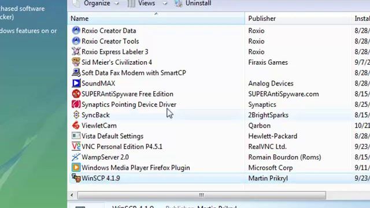Select the SyncBack program icon
370x208 pixels.
(76, 115)
